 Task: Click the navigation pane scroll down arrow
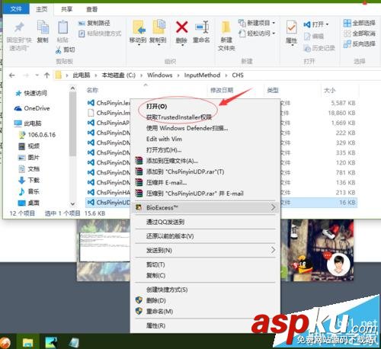[x=72, y=203]
